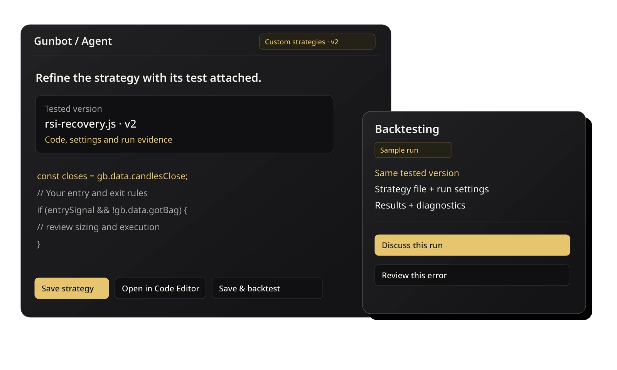Click the Save strategy button

click(x=72, y=288)
